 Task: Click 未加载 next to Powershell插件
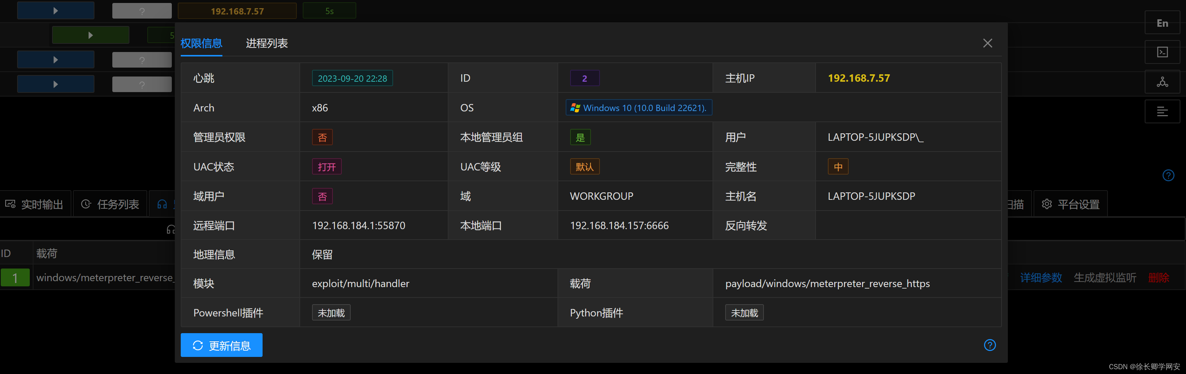[x=331, y=312]
